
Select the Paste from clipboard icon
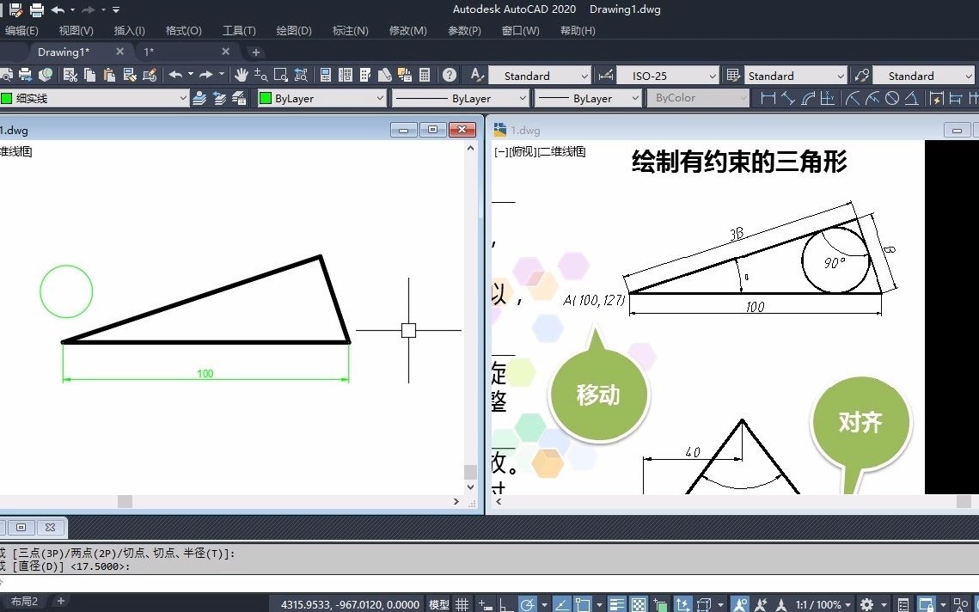coord(111,76)
